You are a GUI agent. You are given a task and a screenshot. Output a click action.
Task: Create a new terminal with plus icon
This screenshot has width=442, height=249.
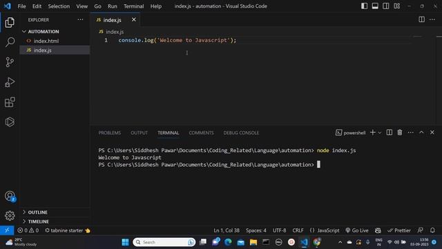click(373, 132)
